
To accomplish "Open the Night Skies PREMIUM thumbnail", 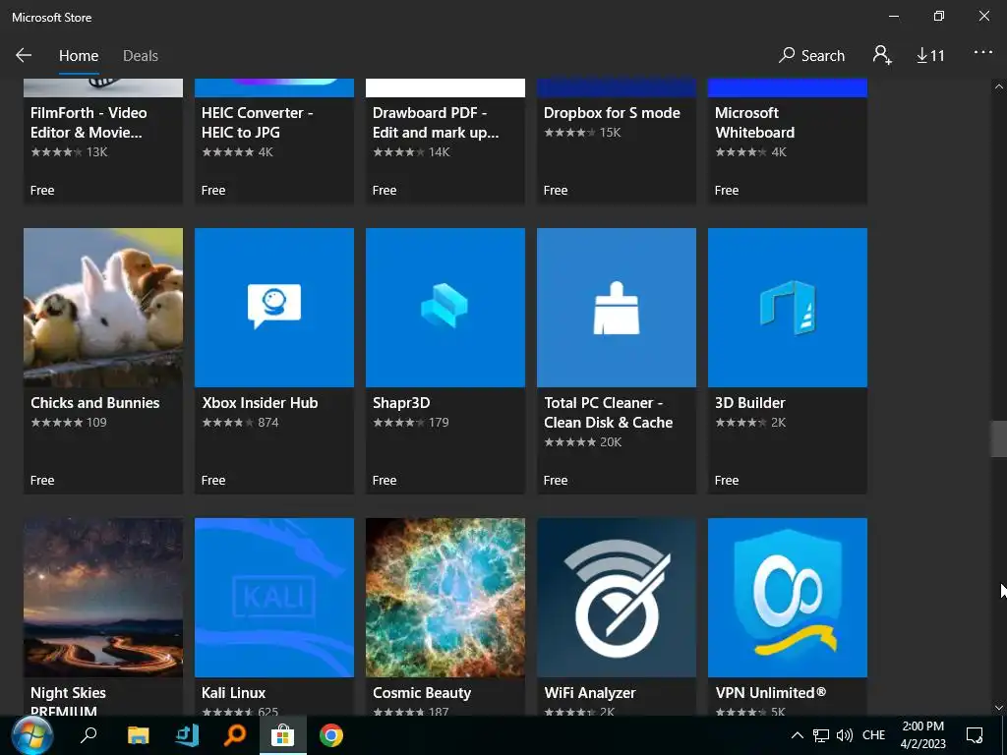I will point(102,597).
